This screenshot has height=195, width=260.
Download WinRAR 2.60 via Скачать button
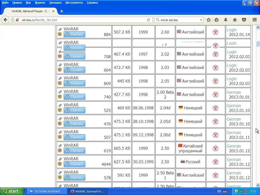tap(74, 34)
